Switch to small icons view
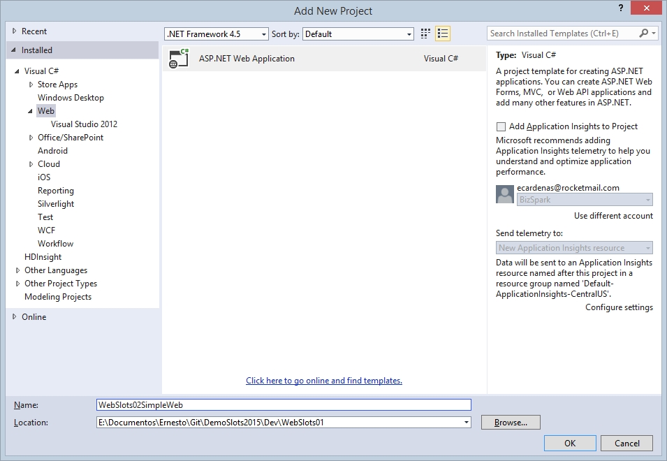 click(x=425, y=34)
